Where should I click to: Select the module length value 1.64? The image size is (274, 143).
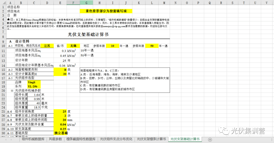(x=34, y=95)
